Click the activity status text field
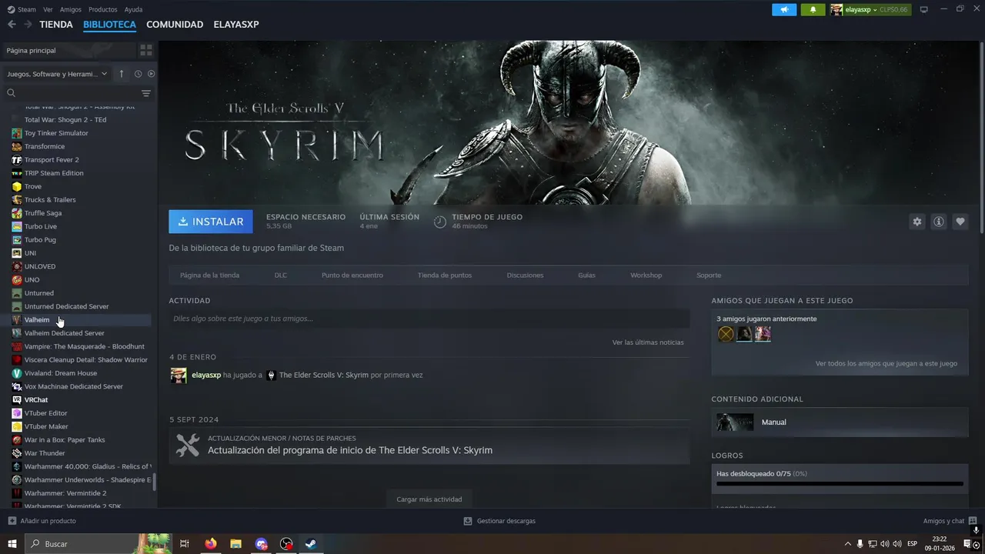This screenshot has height=554, width=985. pyautogui.click(x=429, y=319)
